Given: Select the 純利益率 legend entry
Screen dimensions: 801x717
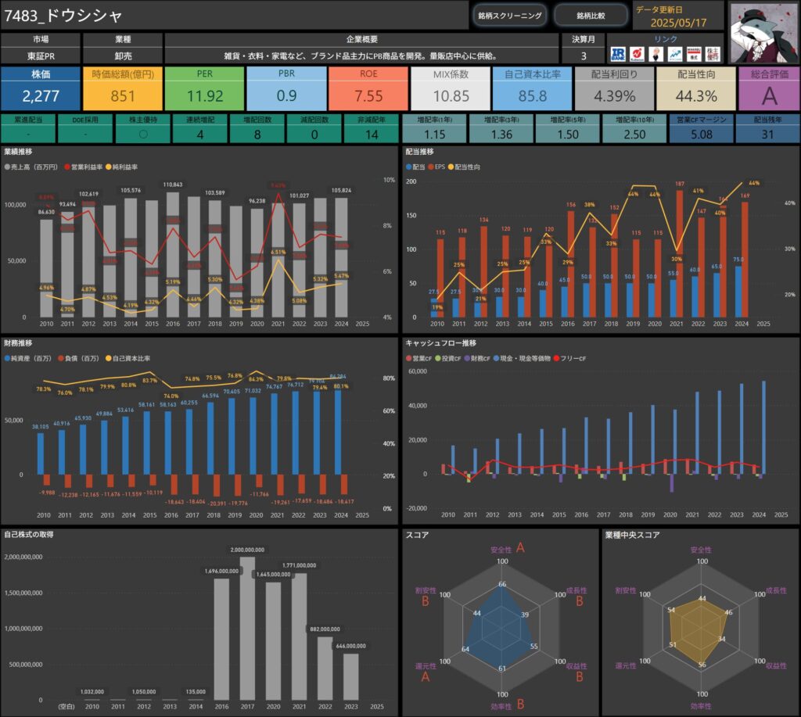Looking at the screenshot, I should (x=121, y=167).
